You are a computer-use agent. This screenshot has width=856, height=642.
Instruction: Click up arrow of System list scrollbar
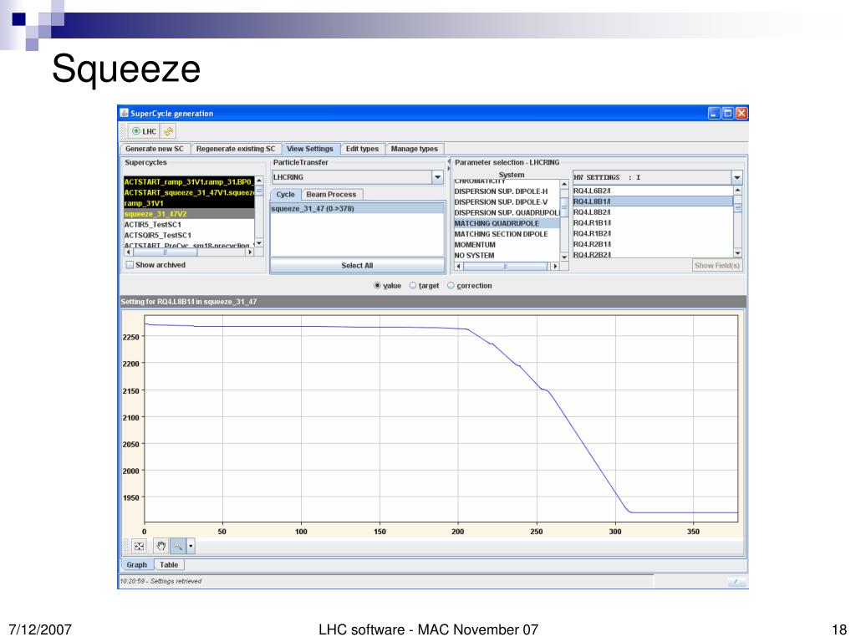point(564,185)
